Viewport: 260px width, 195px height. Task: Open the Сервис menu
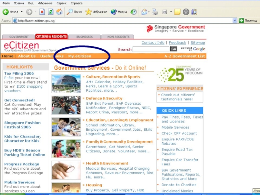[61, 3]
